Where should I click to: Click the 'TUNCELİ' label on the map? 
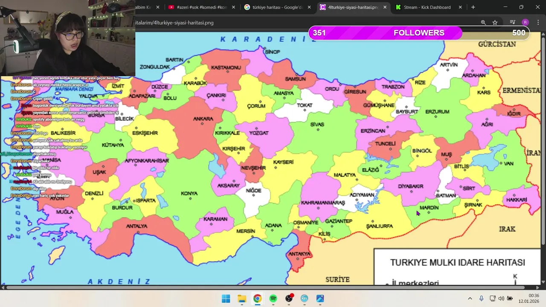pyautogui.click(x=385, y=144)
